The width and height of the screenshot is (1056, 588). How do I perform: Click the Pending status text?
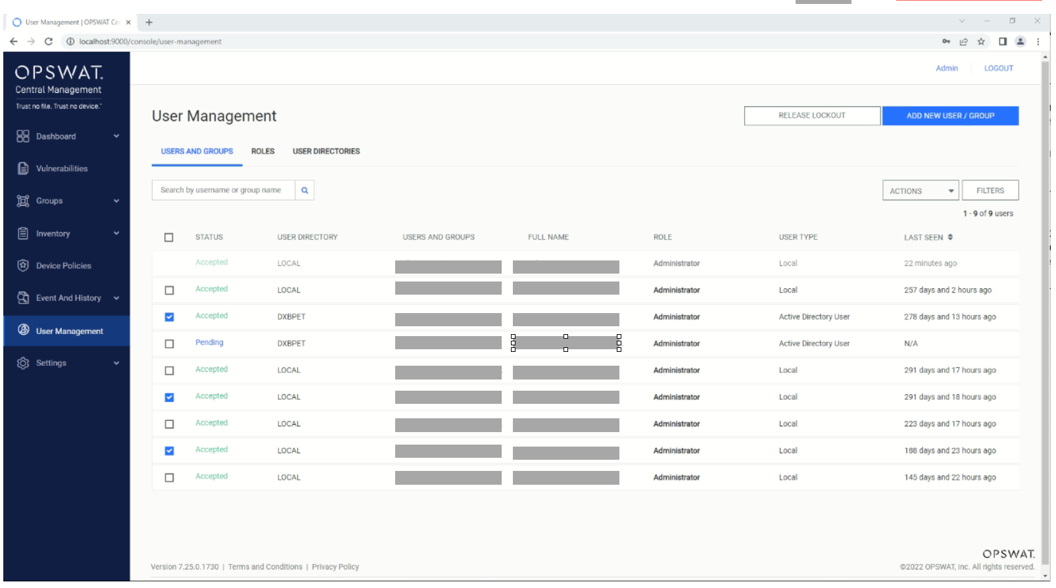click(209, 343)
